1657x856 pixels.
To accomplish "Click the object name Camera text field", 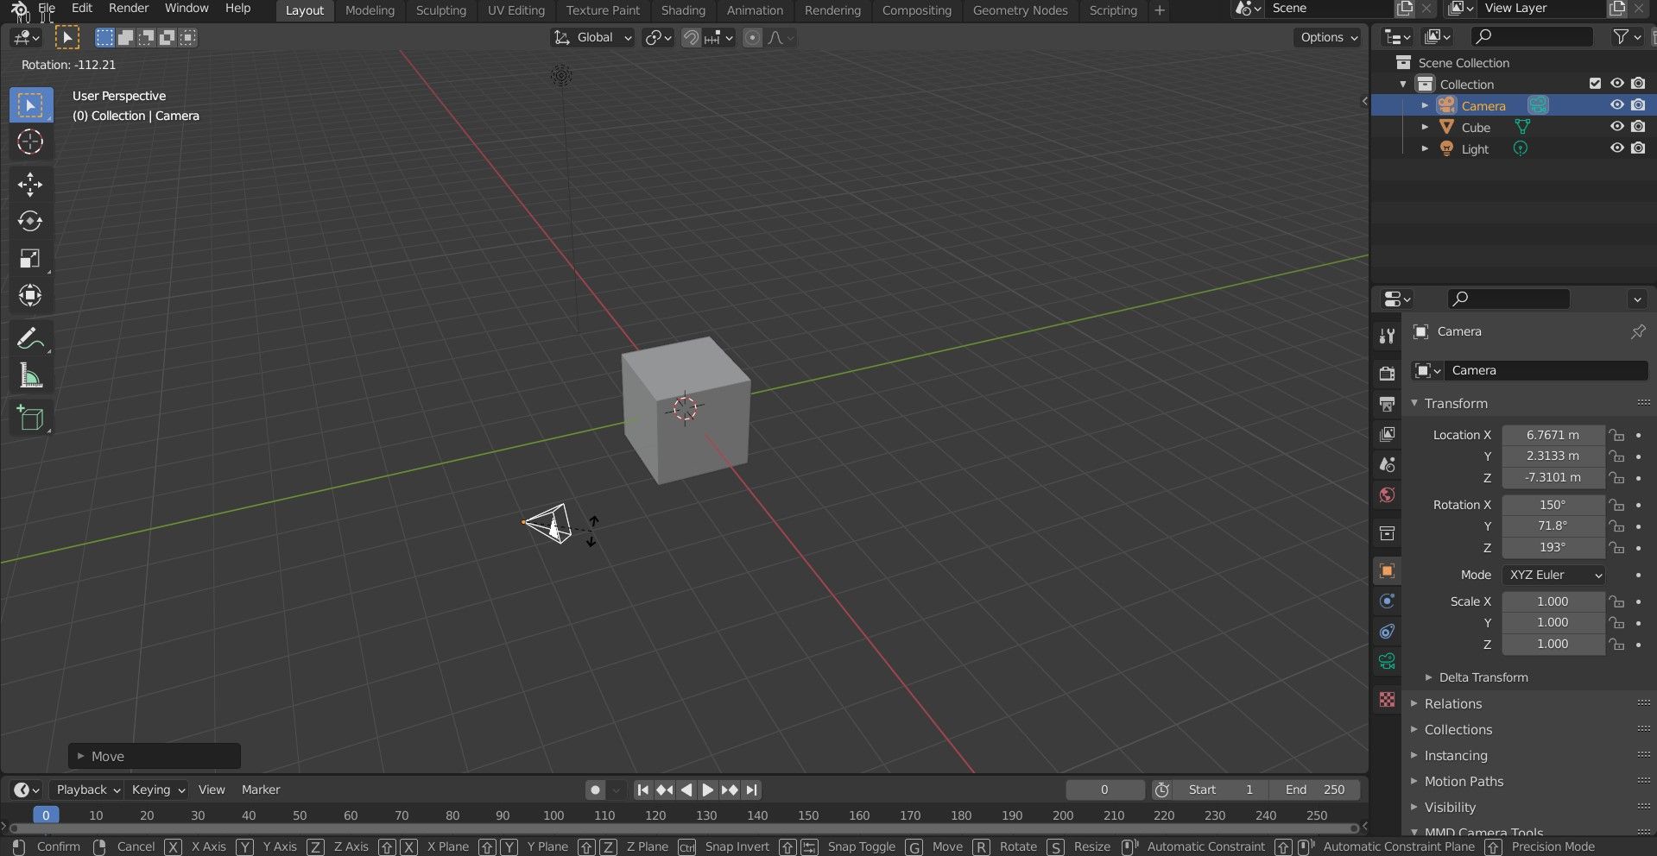I will click(x=1546, y=370).
